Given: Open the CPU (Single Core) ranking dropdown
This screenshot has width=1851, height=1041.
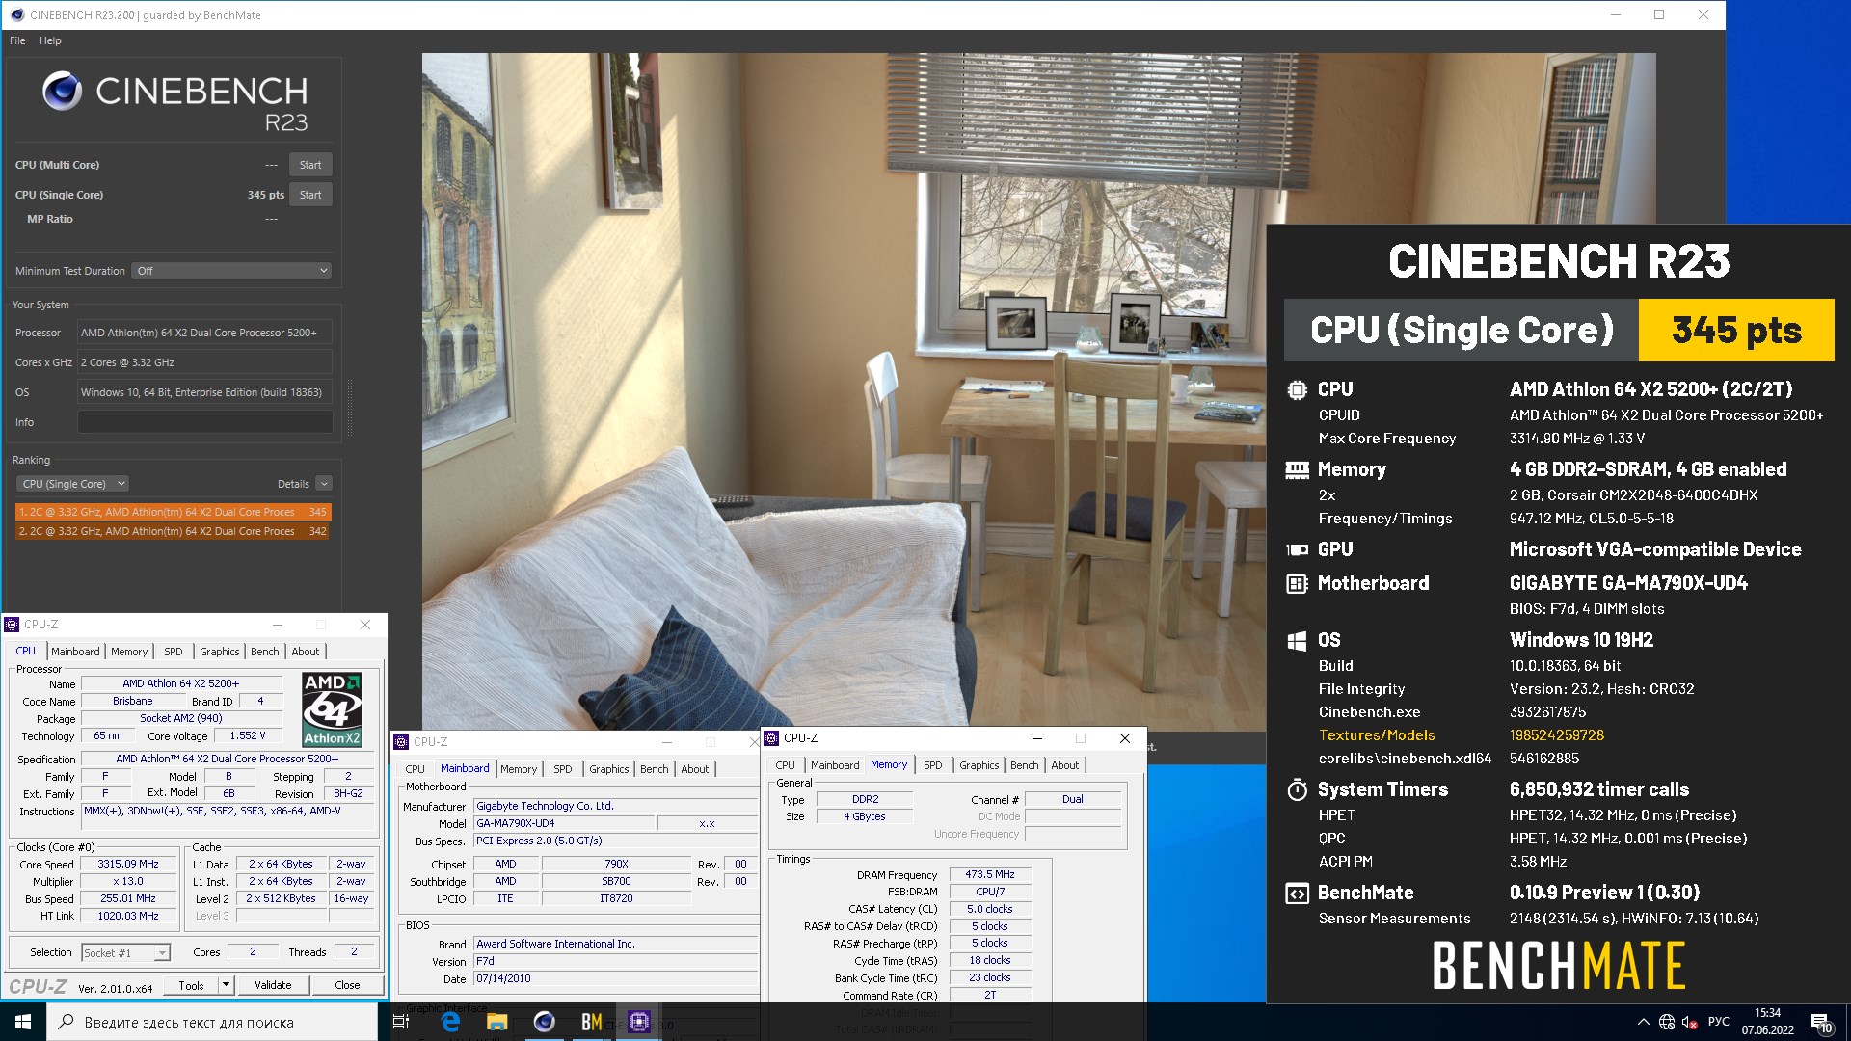Looking at the screenshot, I should point(73,484).
